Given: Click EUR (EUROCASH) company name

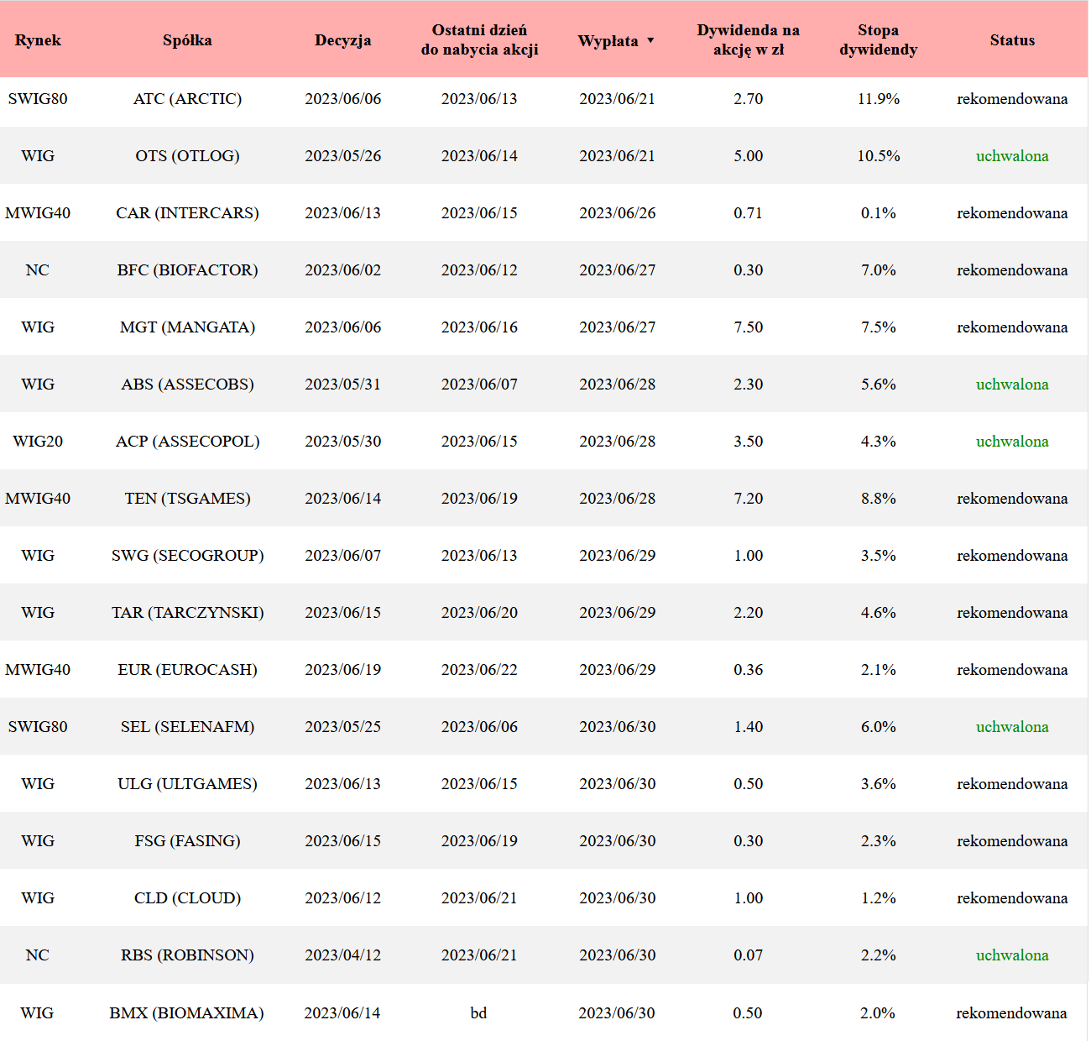Looking at the screenshot, I should pos(187,670).
